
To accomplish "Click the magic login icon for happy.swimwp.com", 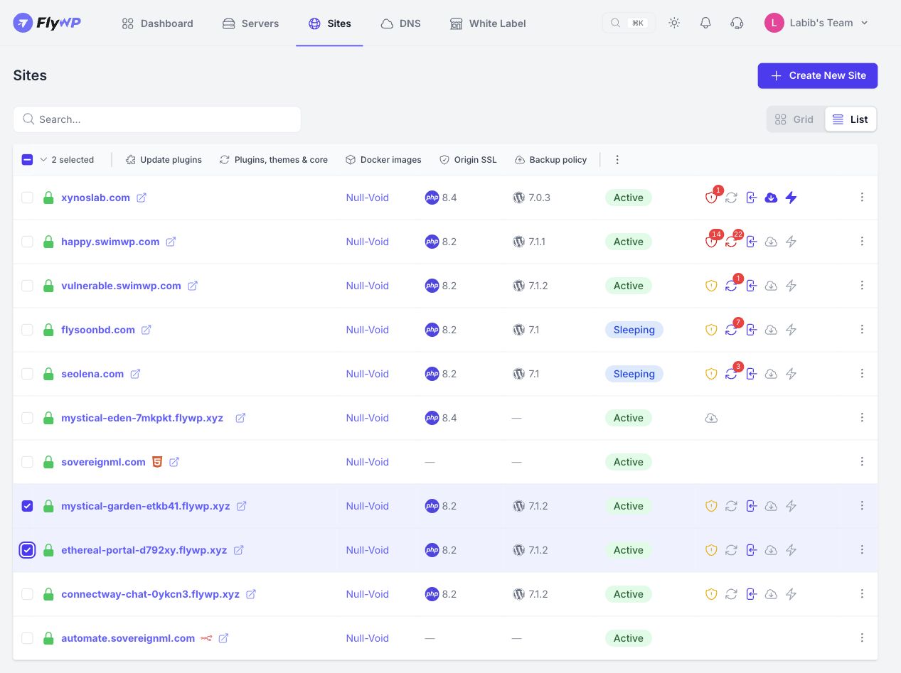I will (751, 242).
